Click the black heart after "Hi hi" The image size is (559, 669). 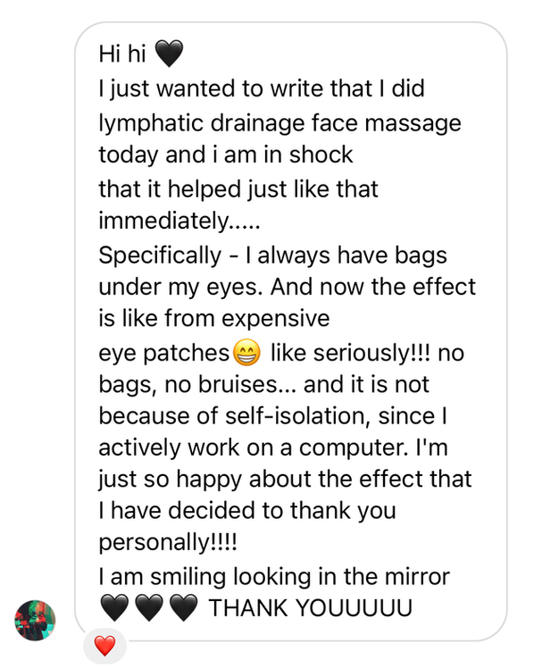click(x=169, y=54)
